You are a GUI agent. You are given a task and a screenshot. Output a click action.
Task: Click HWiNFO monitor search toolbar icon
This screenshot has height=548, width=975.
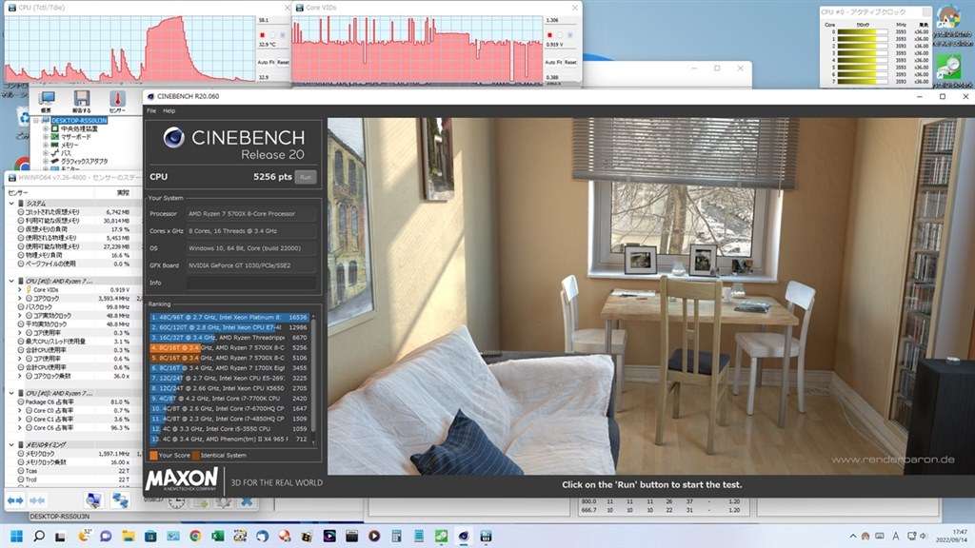pyautogui.click(x=93, y=500)
